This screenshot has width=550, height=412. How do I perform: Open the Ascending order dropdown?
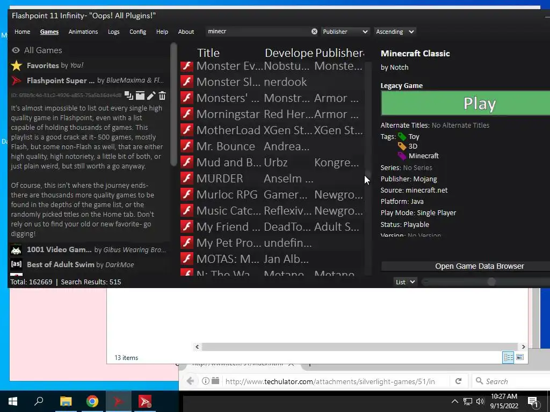point(395,32)
